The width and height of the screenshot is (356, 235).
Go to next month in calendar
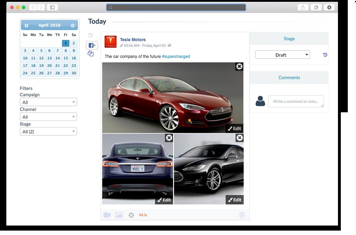tap(73, 26)
